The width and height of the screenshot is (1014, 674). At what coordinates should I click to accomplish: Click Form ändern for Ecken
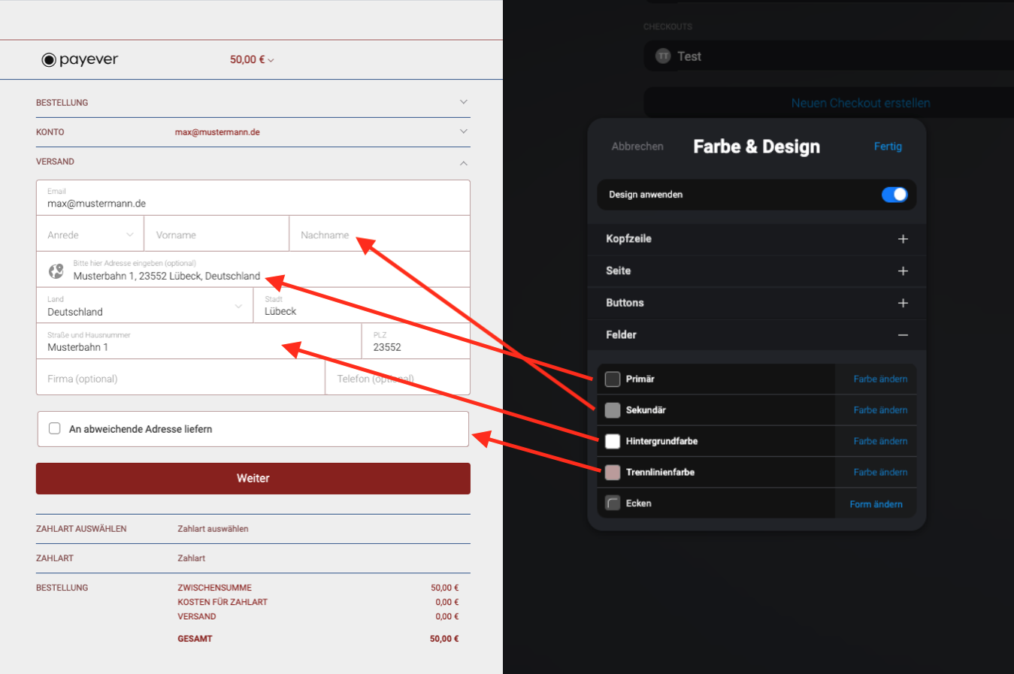pyautogui.click(x=876, y=504)
